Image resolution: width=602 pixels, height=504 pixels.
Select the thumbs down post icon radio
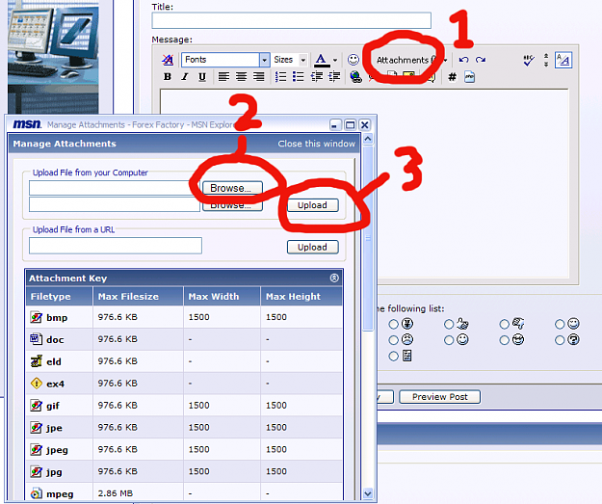point(504,324)
